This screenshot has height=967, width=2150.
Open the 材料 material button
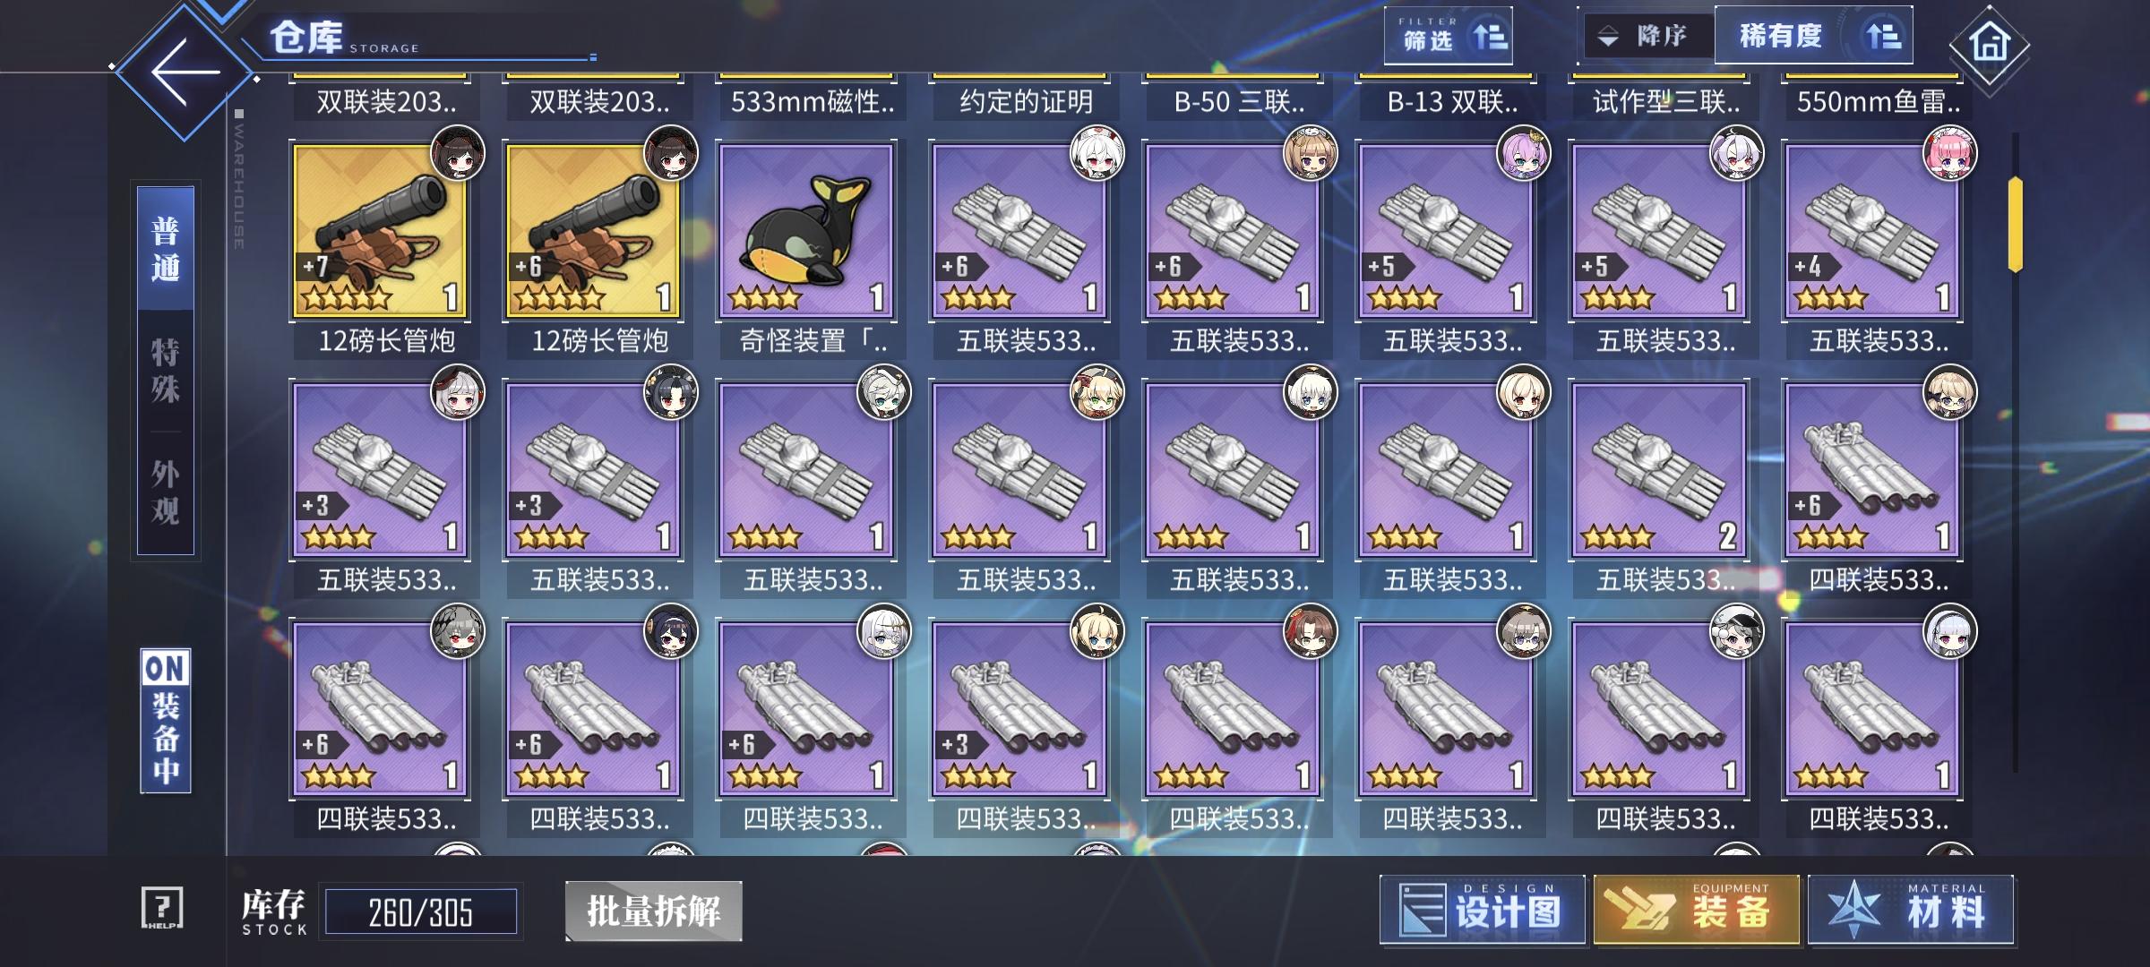pos(1911,911)
